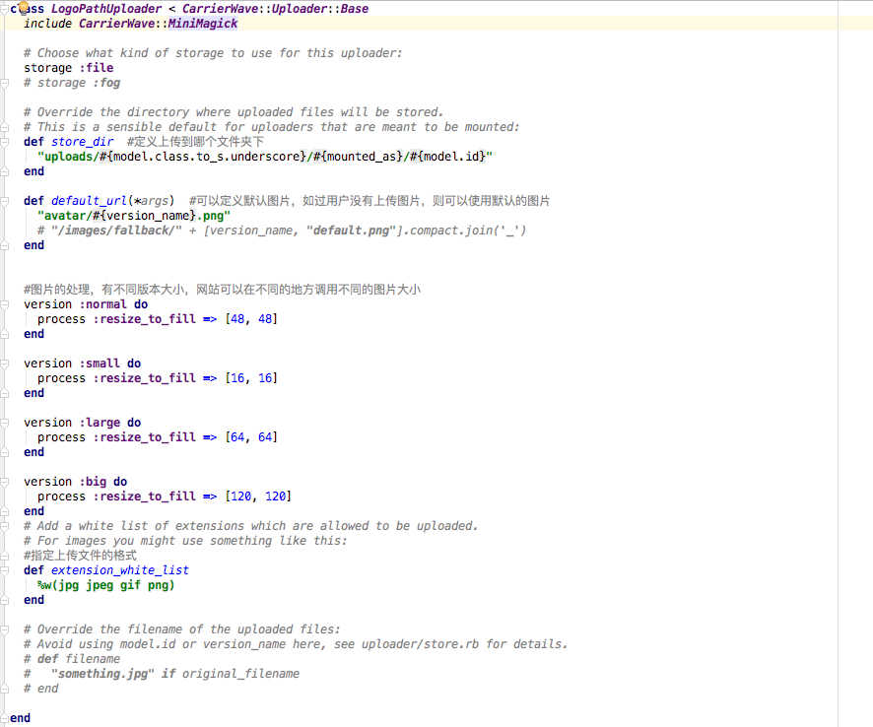Image resolution: width=873 pixels, height=727 pixels.
Task: Click the '*args' parameter
Action: click(152, 201)
